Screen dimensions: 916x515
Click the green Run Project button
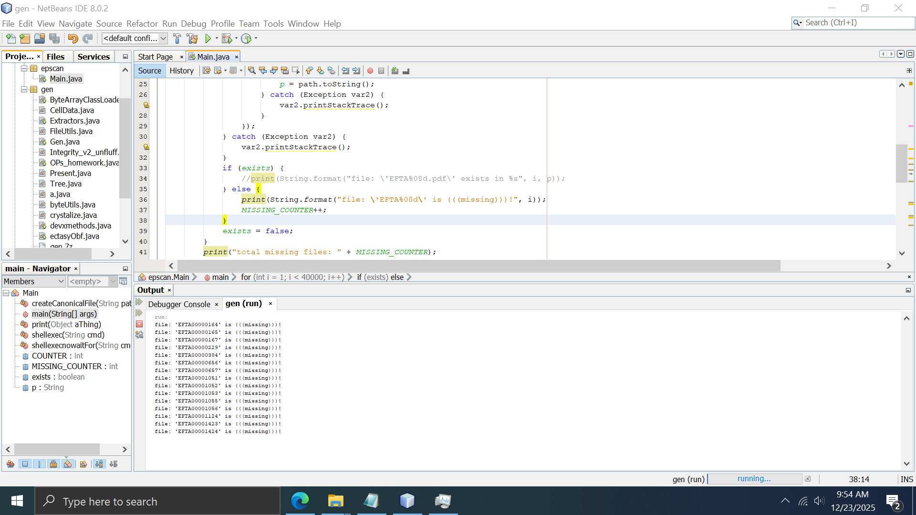208,38
